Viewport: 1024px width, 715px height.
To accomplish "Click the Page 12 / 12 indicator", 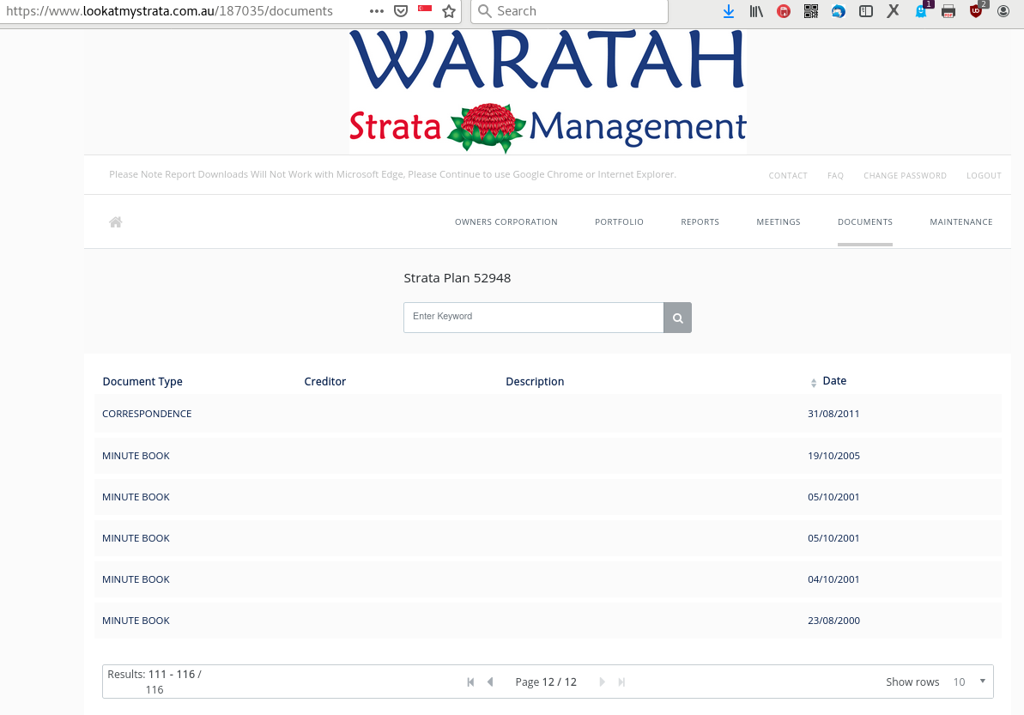I will tap(546, 682).
